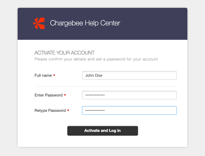
Task: Place cursor on the John Doe text
Action: (94, 75)
